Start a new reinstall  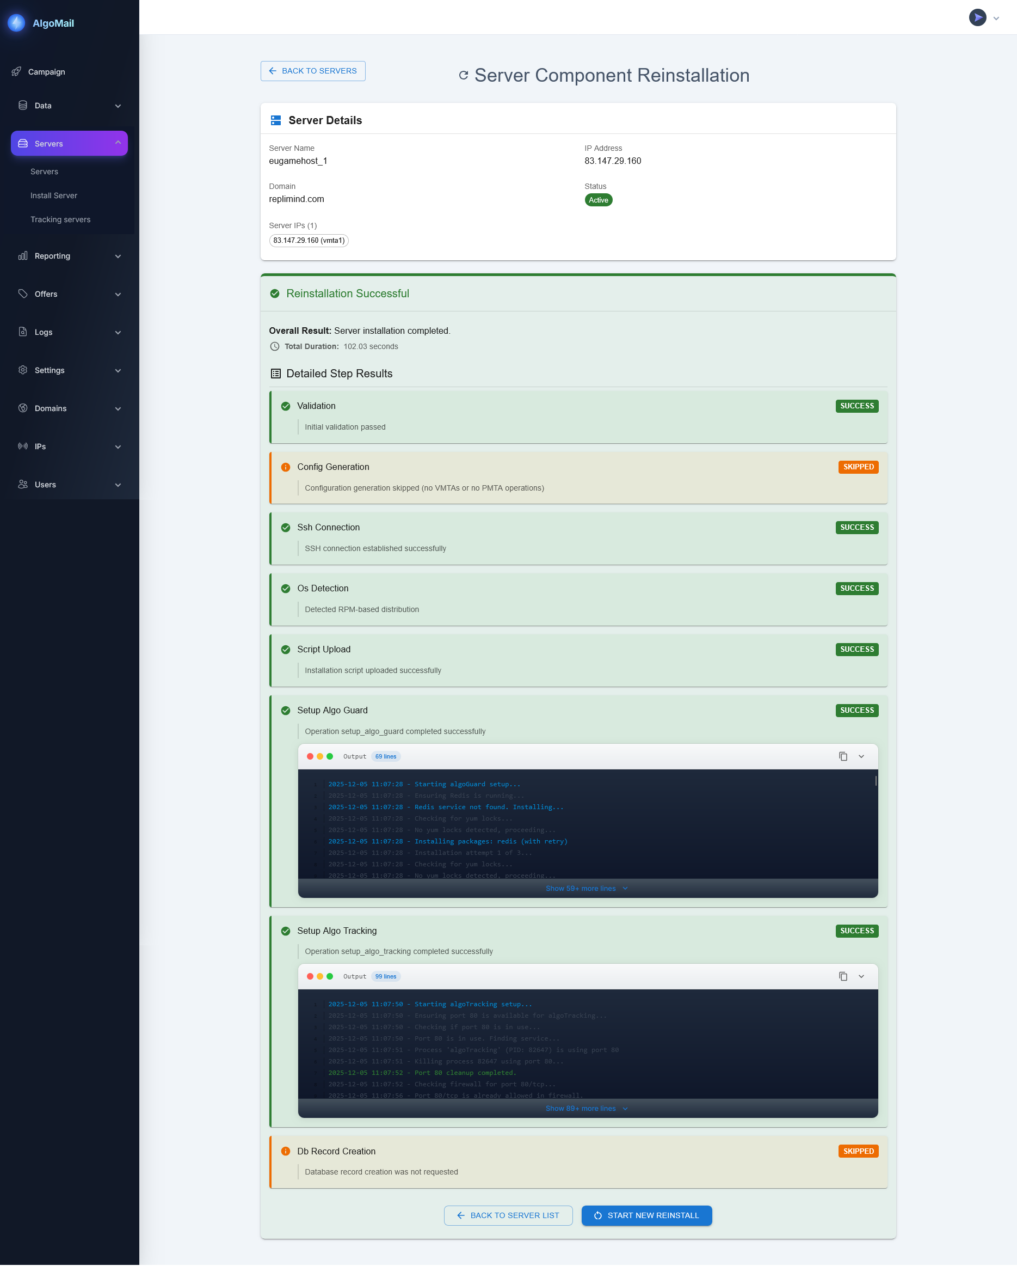[646, 1215]
